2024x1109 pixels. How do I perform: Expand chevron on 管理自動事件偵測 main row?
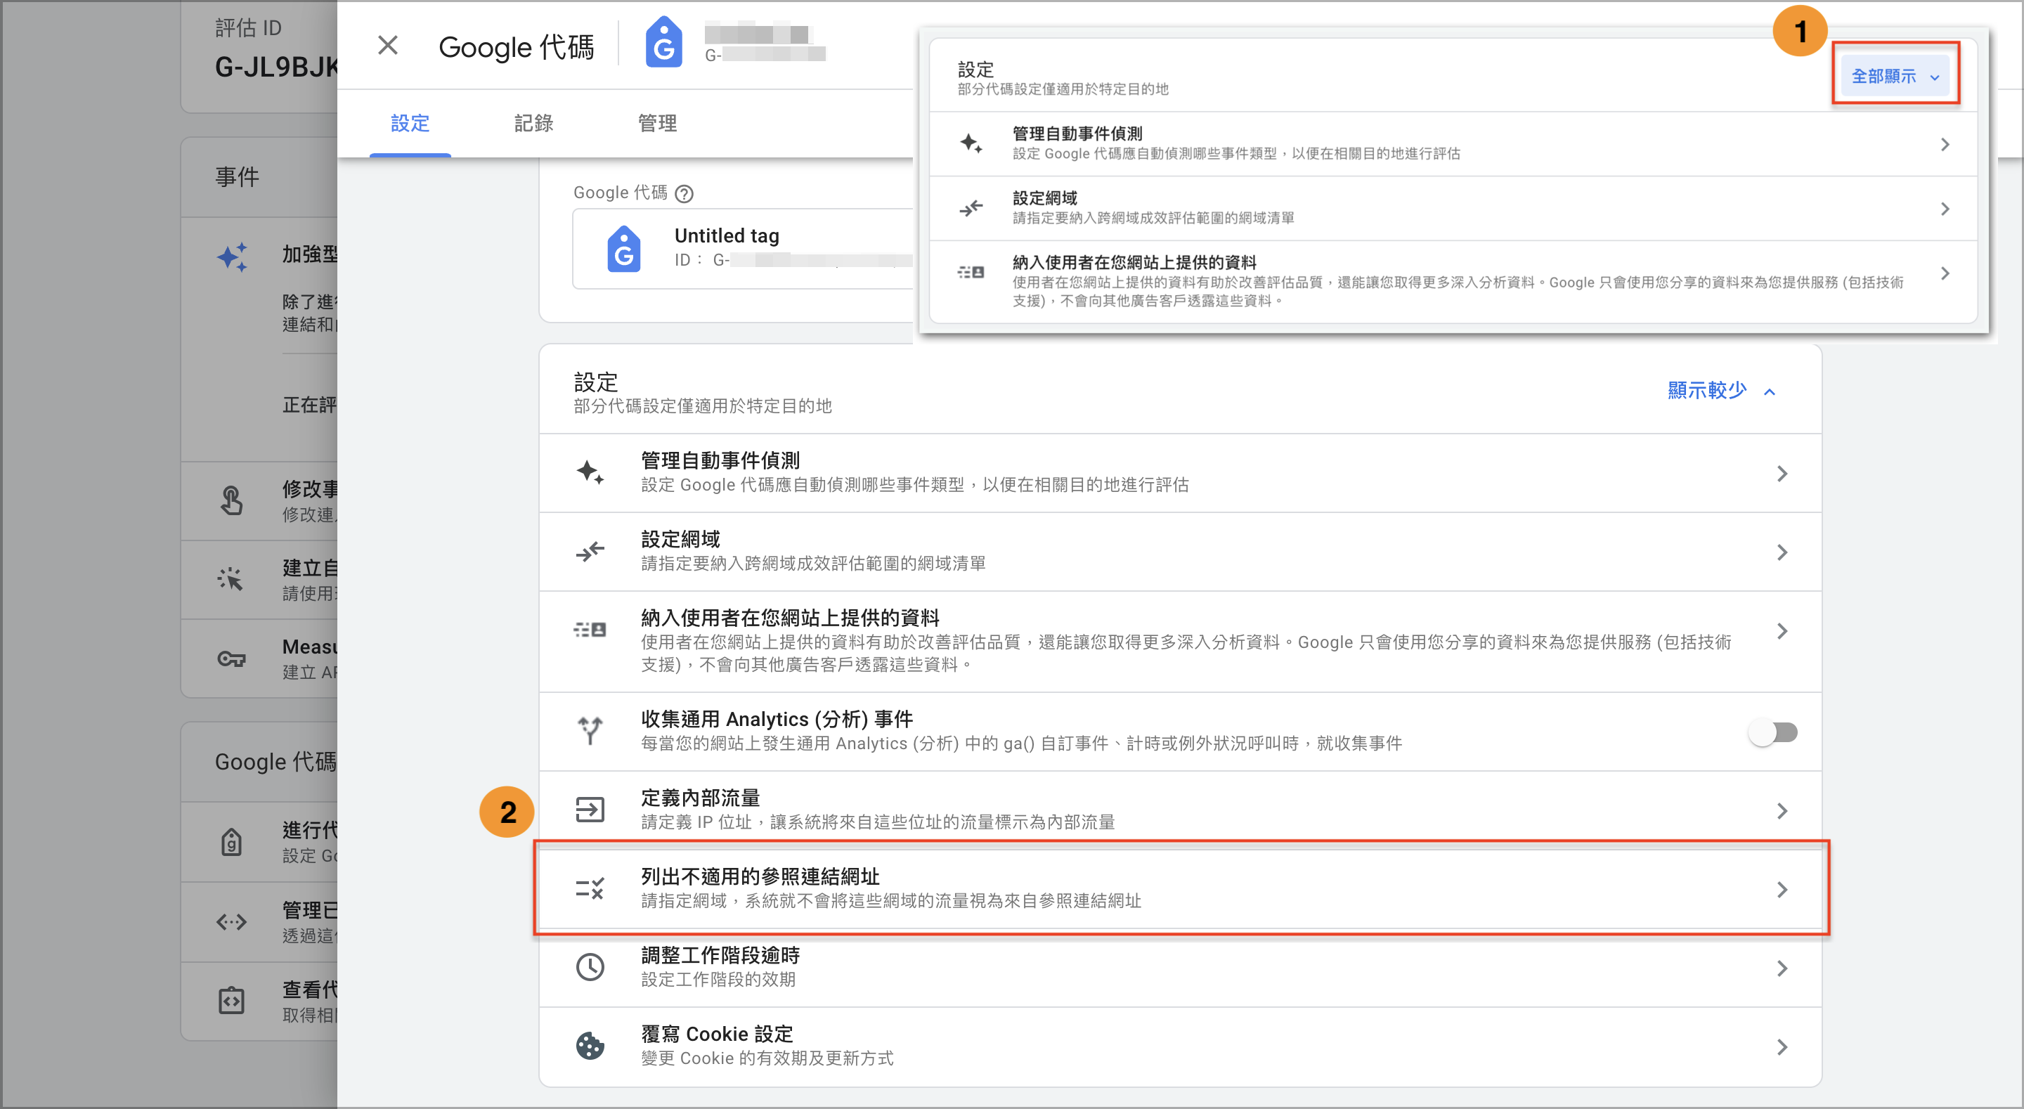tap(1782, 473)
